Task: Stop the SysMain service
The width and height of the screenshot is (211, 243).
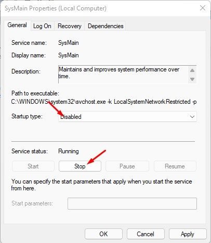Action: click(80, 166)
